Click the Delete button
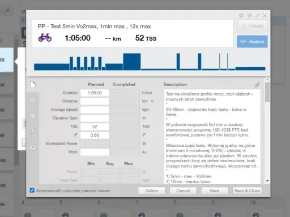This screenshot has height=217, width=290. pos(152,190)
